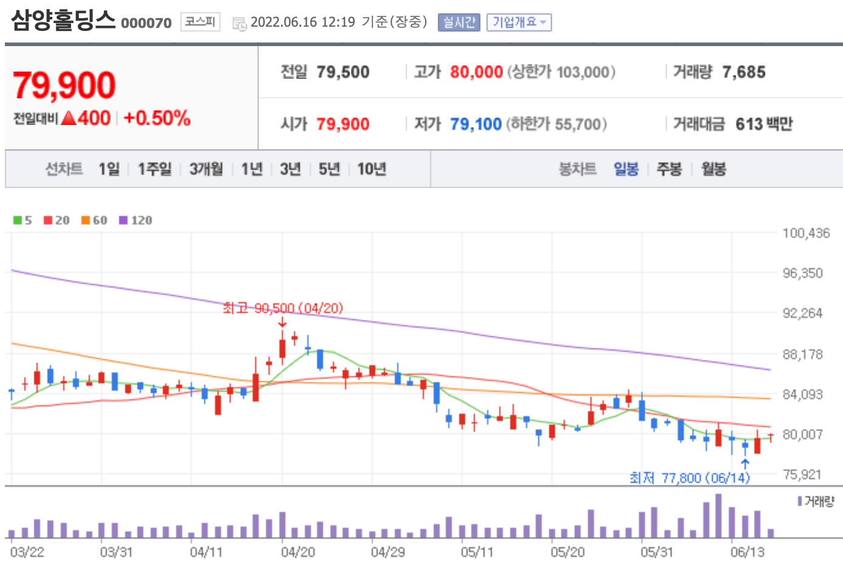Viewport: 843px width, 569px height.
Task: Click the orange 60-day moving average swatch
Action: coord(86,220)
